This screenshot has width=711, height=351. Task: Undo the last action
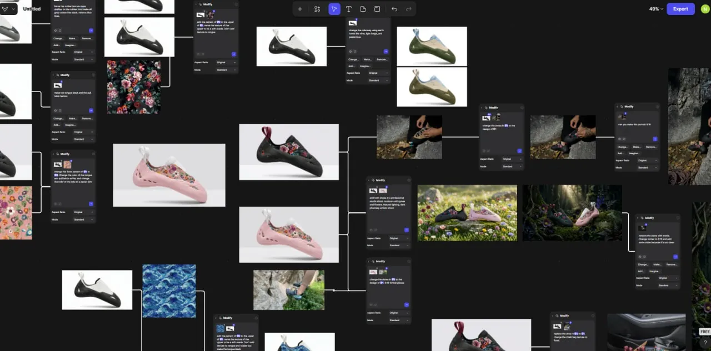[394, 9]
